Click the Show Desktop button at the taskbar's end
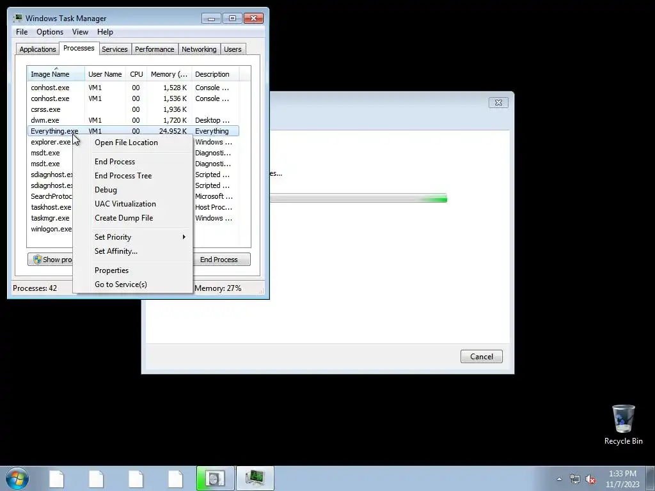 pos(650,478)
